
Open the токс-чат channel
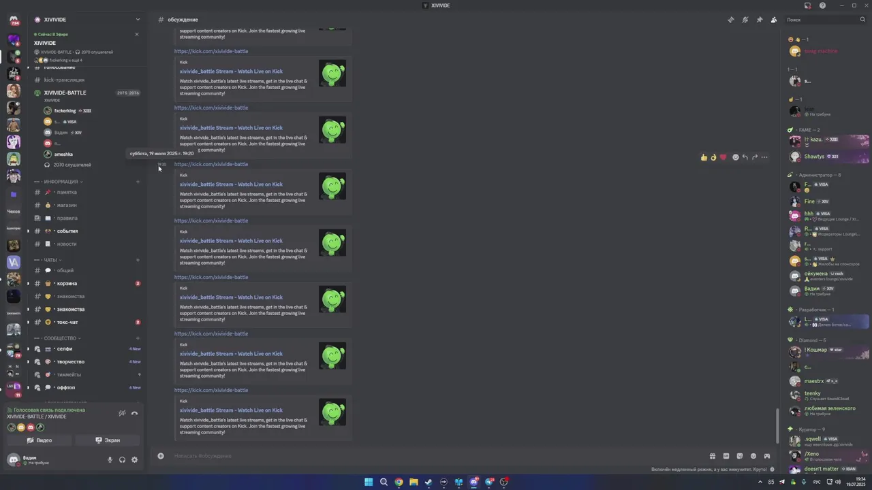click(87, 322)
